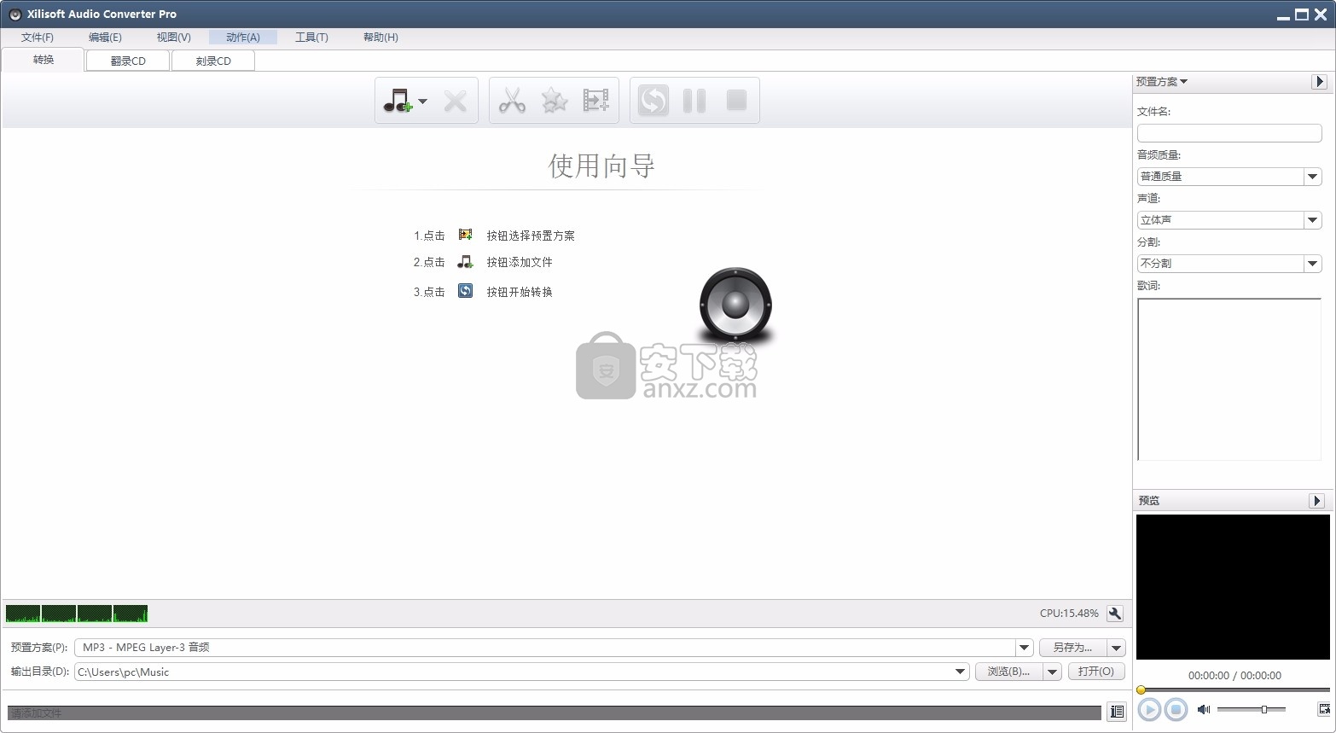Click the CPU:15.48% status text

[1069, 614]
